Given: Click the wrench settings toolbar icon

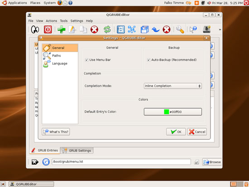Looking at the screenshot, I should tap(180, 29).
